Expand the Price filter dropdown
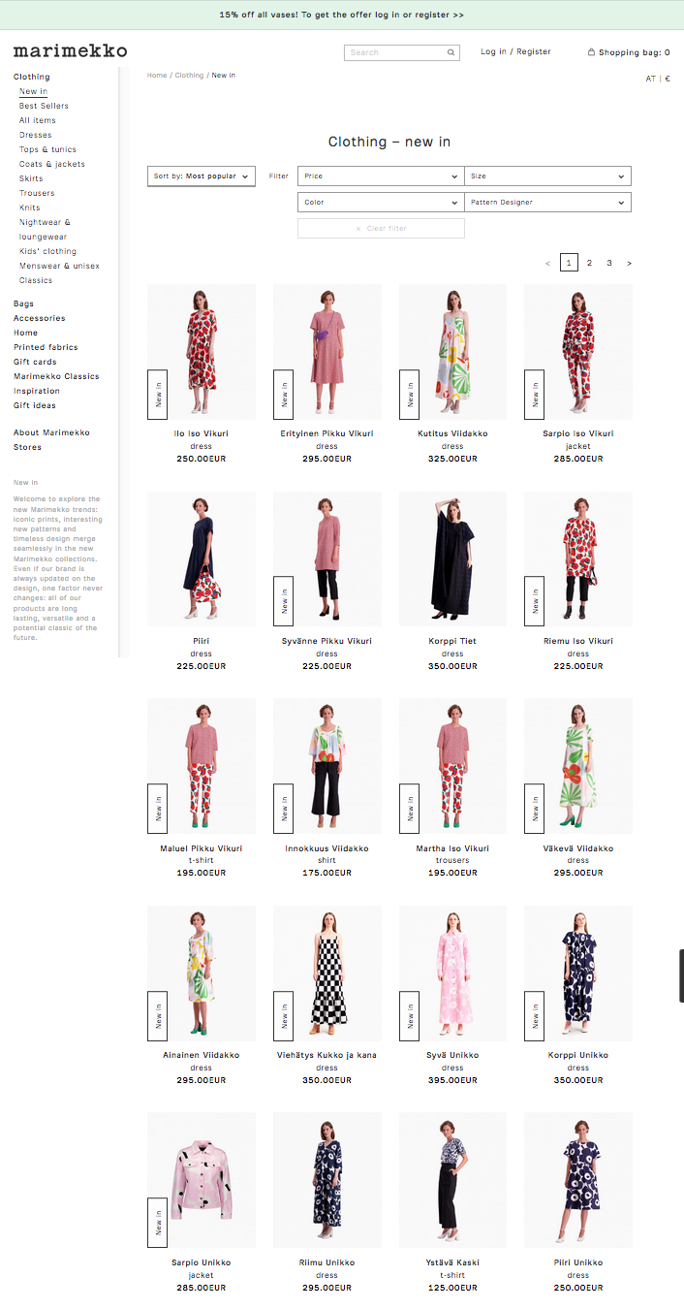 tap(381, 176)
